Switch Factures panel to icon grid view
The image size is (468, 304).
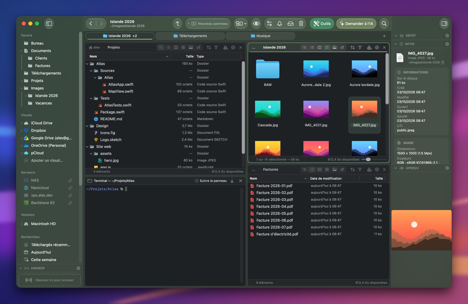tap(327, 170)
